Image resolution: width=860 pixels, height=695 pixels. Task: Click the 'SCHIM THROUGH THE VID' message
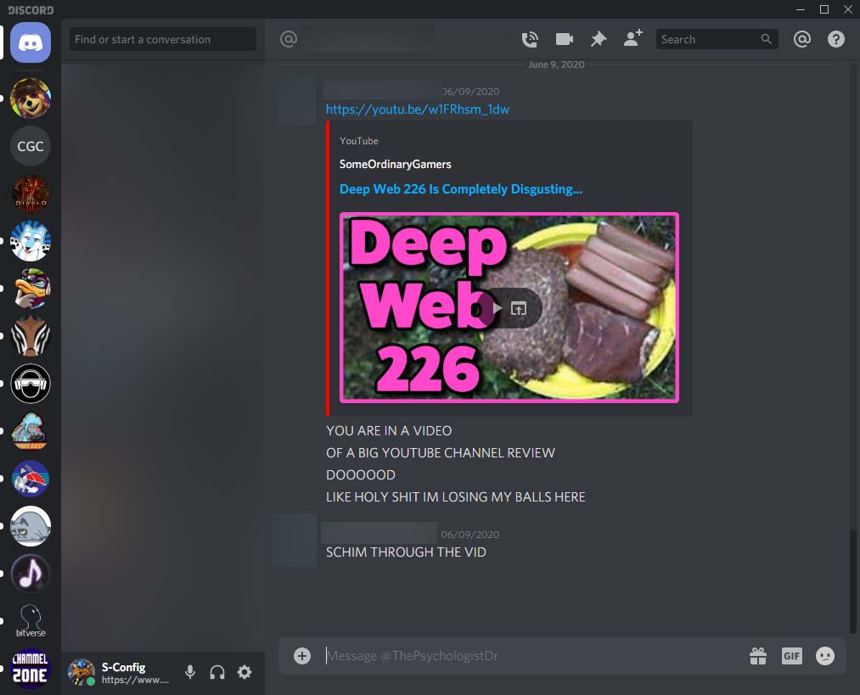click(x=406, y=552)
